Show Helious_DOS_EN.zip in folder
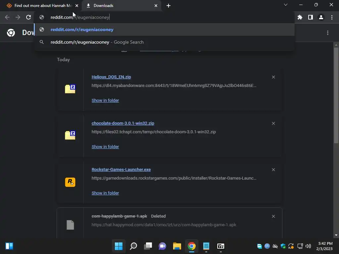This screenshot has width=339, height=254. tap(105, 101)
